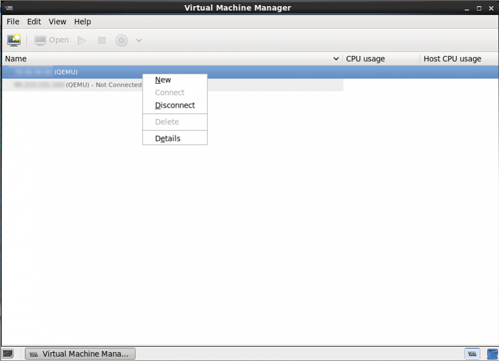Choose Disconnect from the context menu
The width and height of the screenshot is (499, 361).
[175, 105]
